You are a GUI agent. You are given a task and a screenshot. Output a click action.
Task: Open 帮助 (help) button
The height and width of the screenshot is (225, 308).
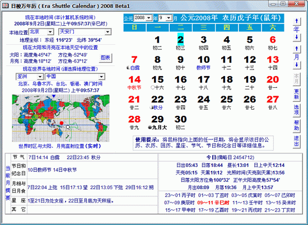[297, 126]
